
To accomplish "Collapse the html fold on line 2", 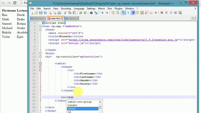I will coord(41,26).
